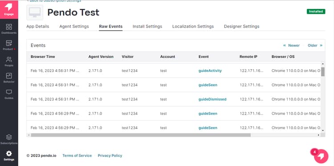Open the Localization Settings tab
Screen dimensions: 334x166
tap(193, 27)
